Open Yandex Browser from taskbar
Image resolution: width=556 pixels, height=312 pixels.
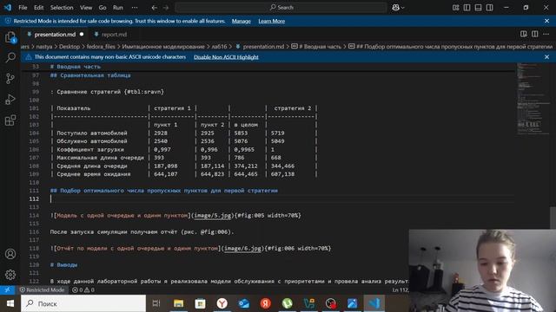[x=222, y=303]
